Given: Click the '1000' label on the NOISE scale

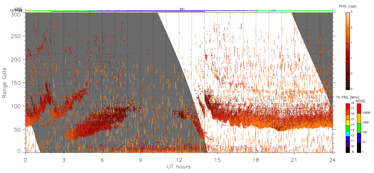Looking at the screenshot, I should pyautogui.click(x=365, y=122).
